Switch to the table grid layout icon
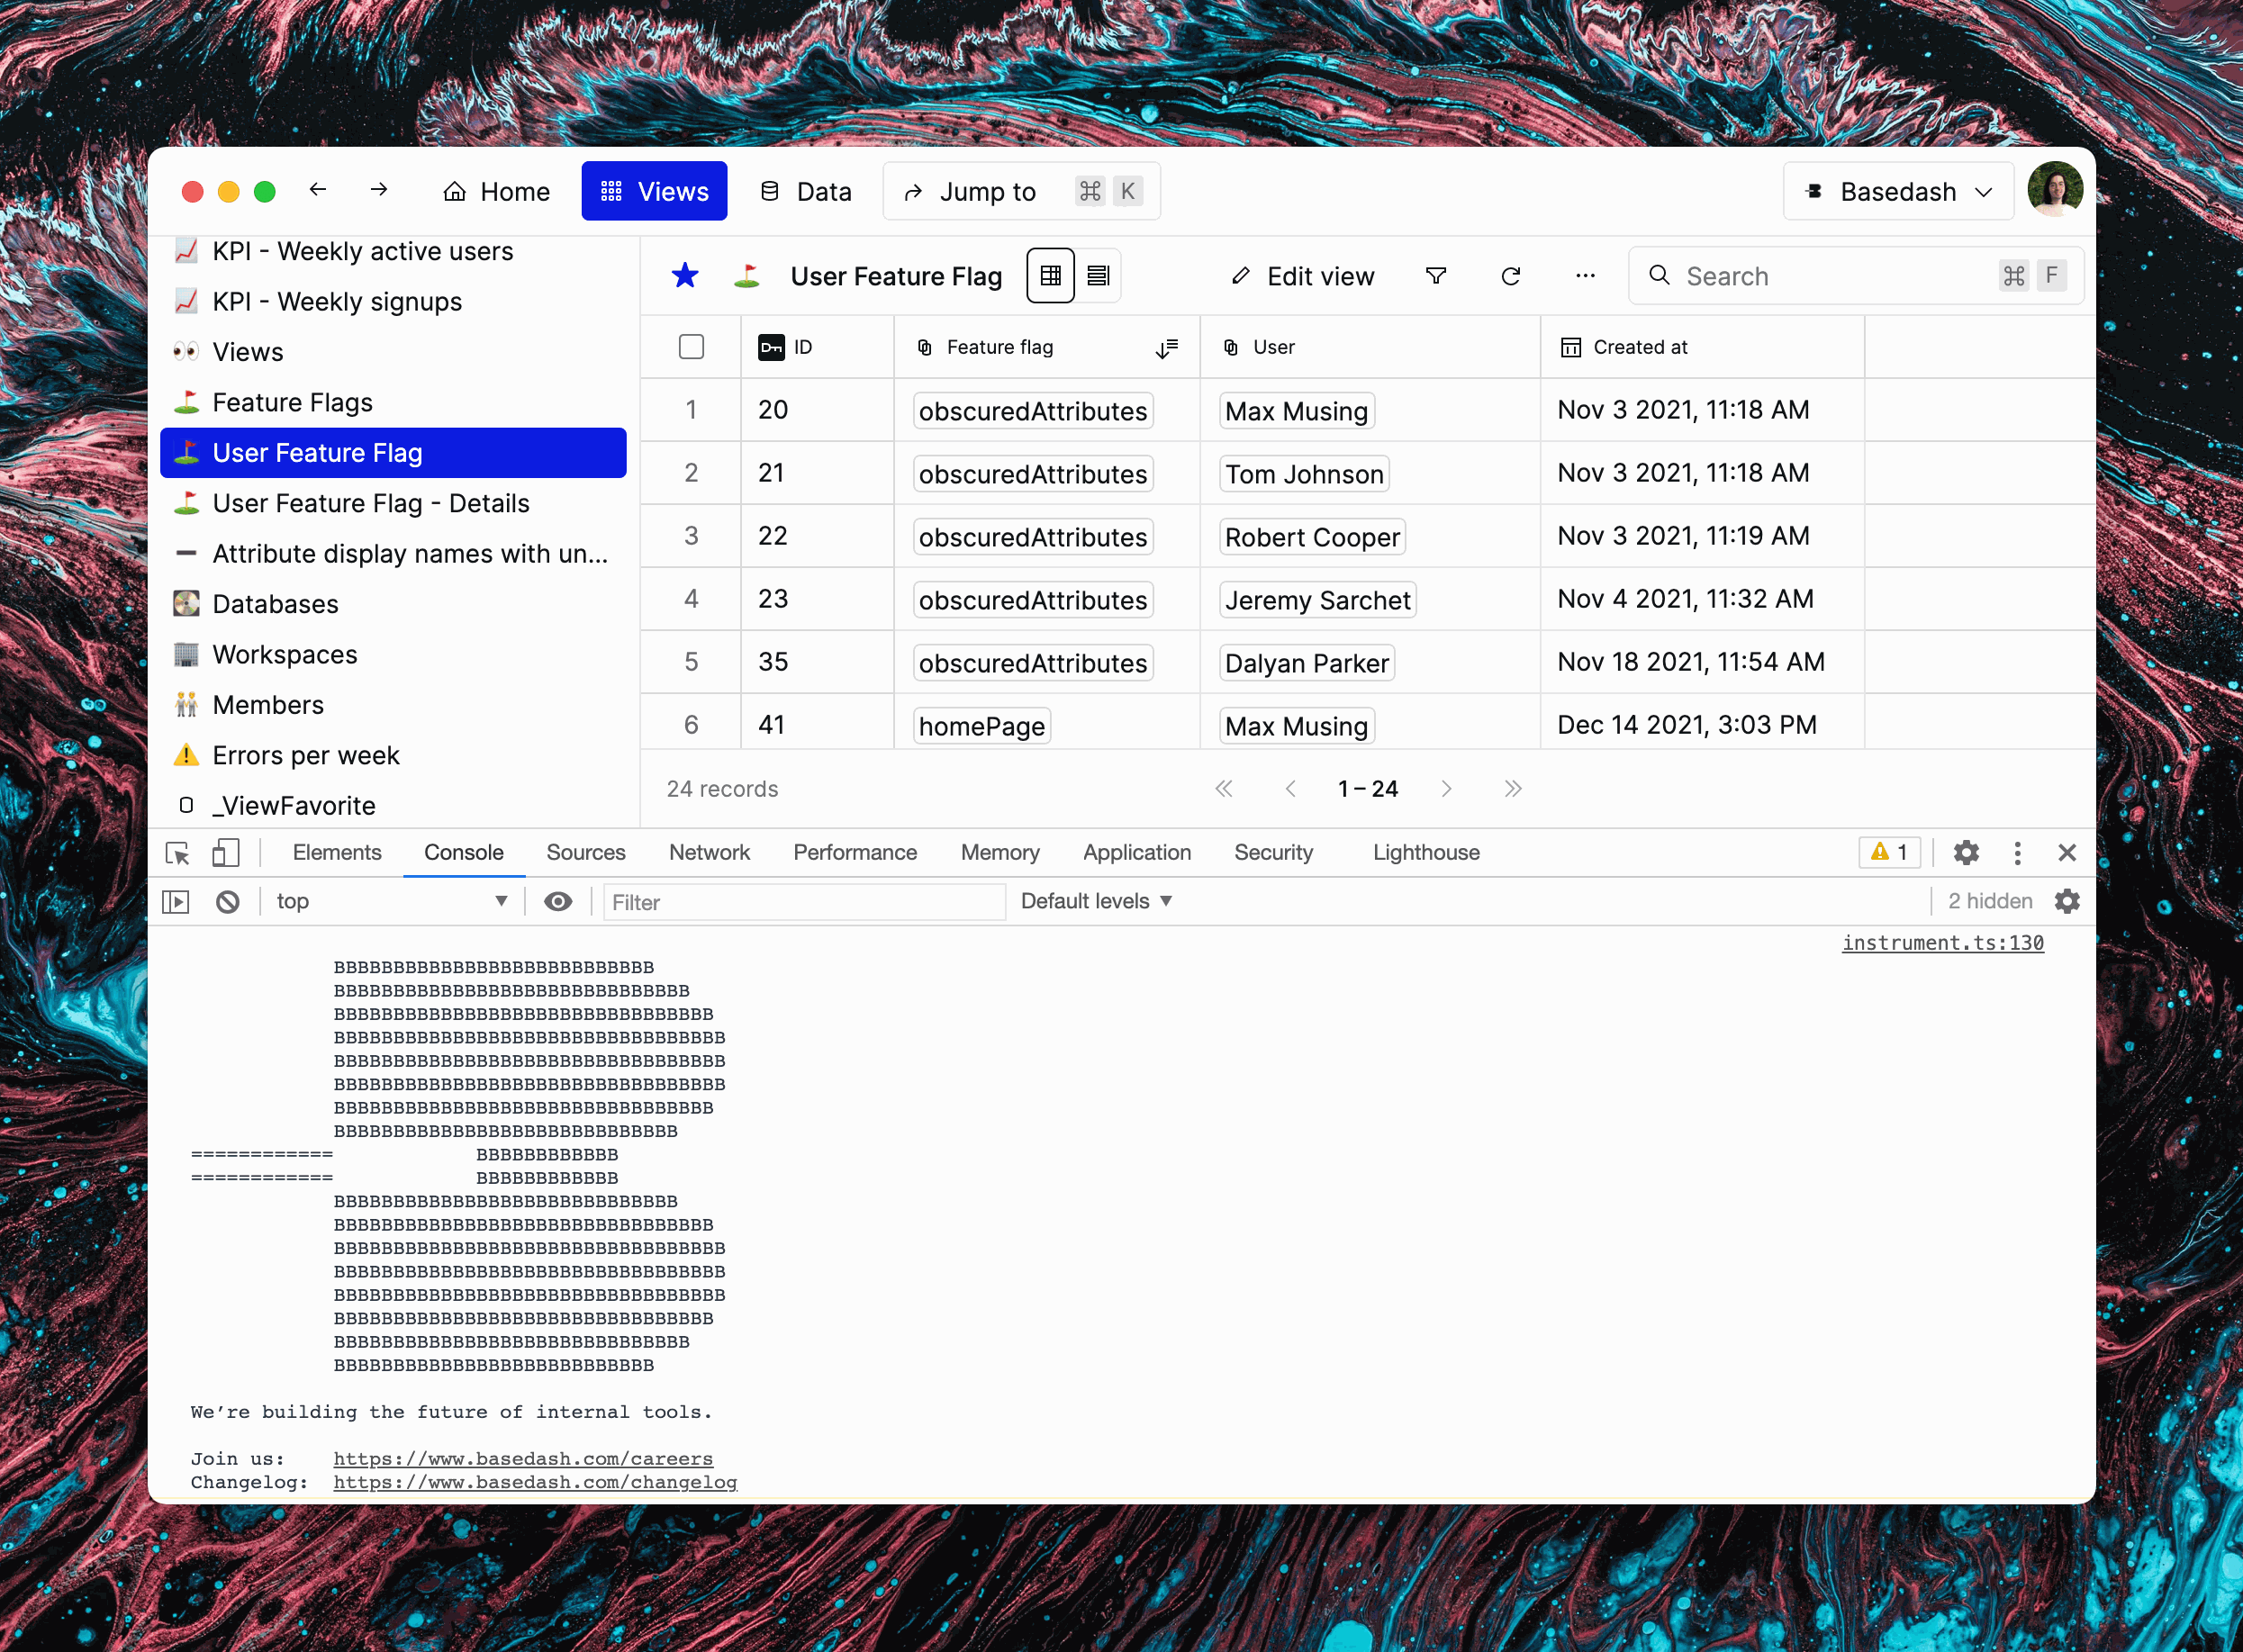 (x=1050, y=275)
